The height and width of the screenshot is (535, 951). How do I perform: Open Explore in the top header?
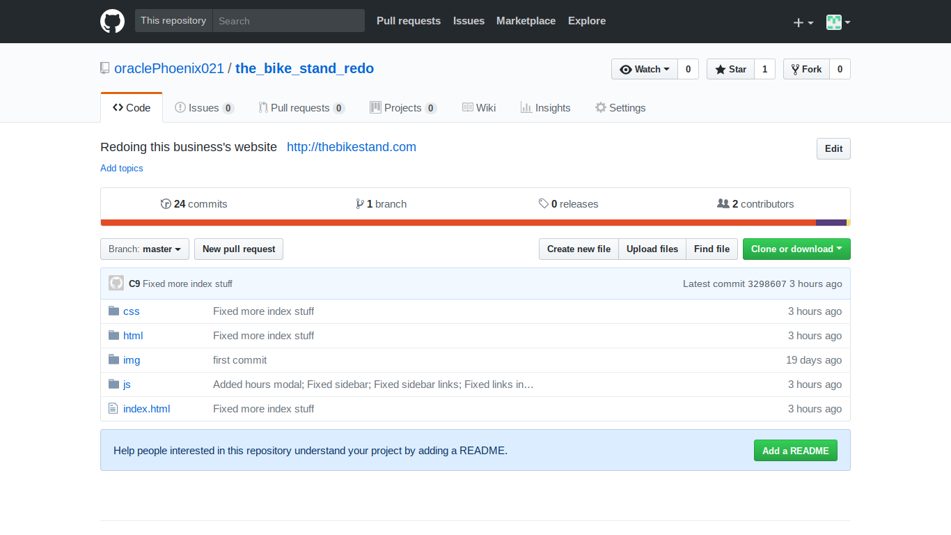click(587, 21)
